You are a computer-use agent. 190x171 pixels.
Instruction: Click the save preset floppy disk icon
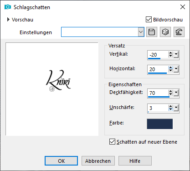(x=152, y=32)
